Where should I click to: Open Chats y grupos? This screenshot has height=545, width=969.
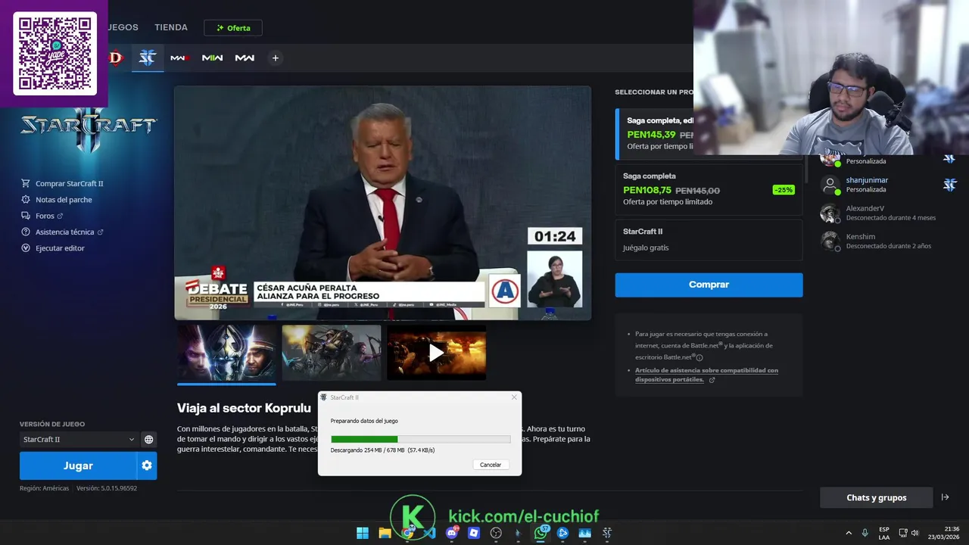[876, 497]
